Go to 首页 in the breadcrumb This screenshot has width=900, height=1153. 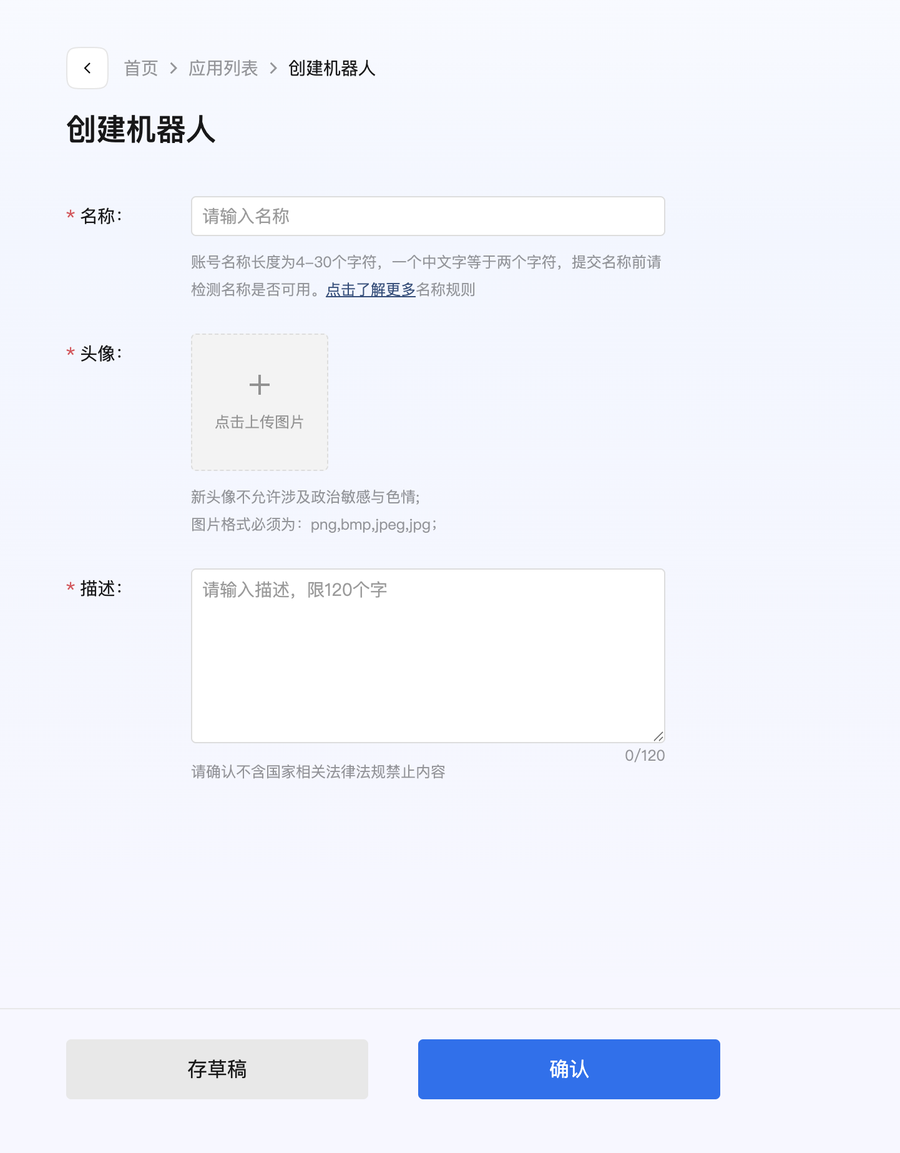pos(141,68)
